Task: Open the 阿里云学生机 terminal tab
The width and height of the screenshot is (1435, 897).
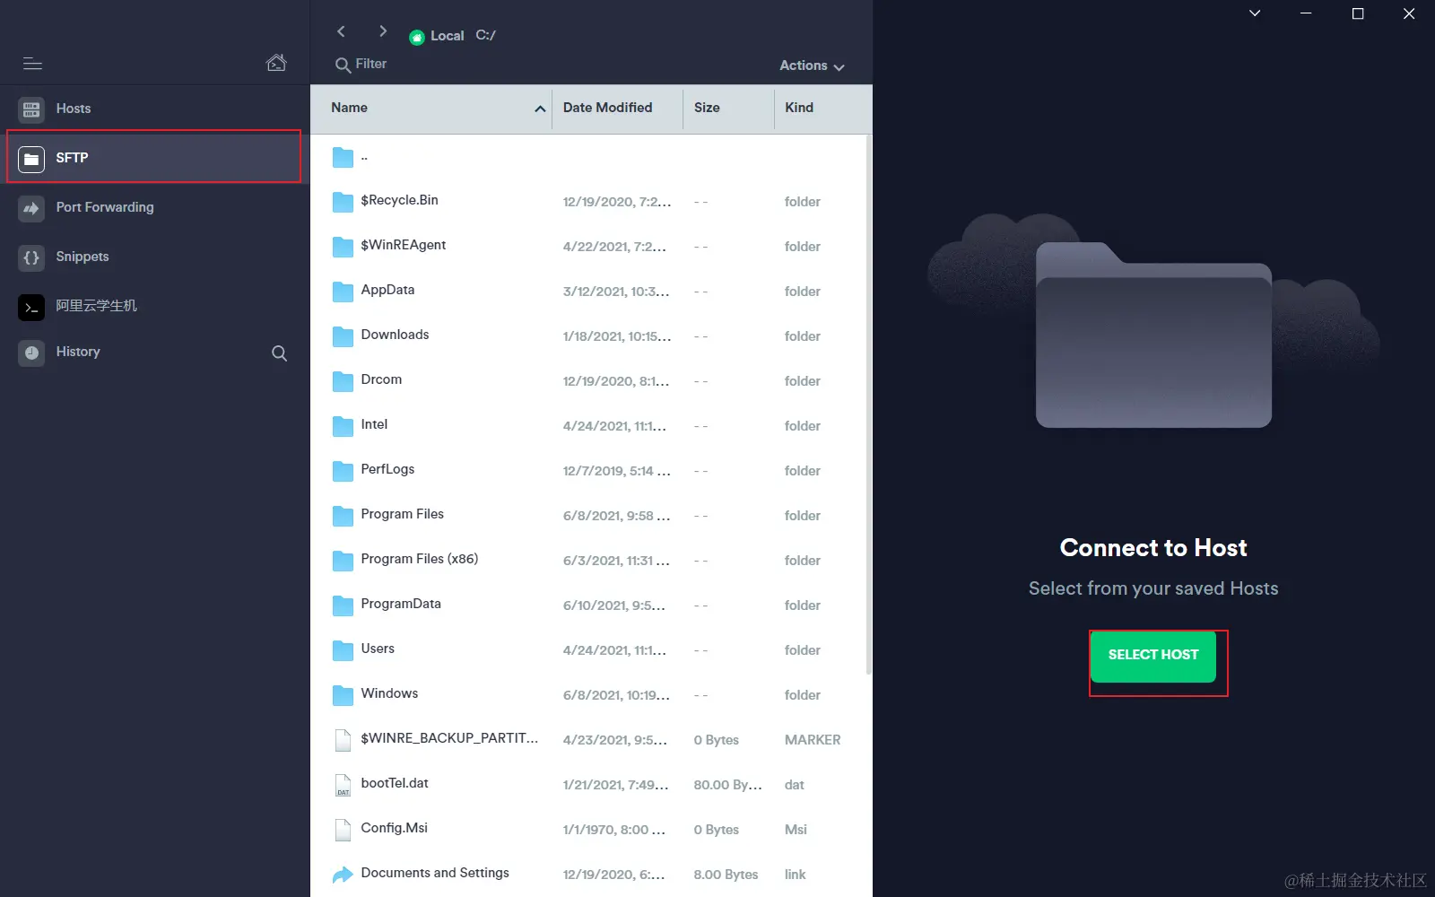Action: pos(154,306)
